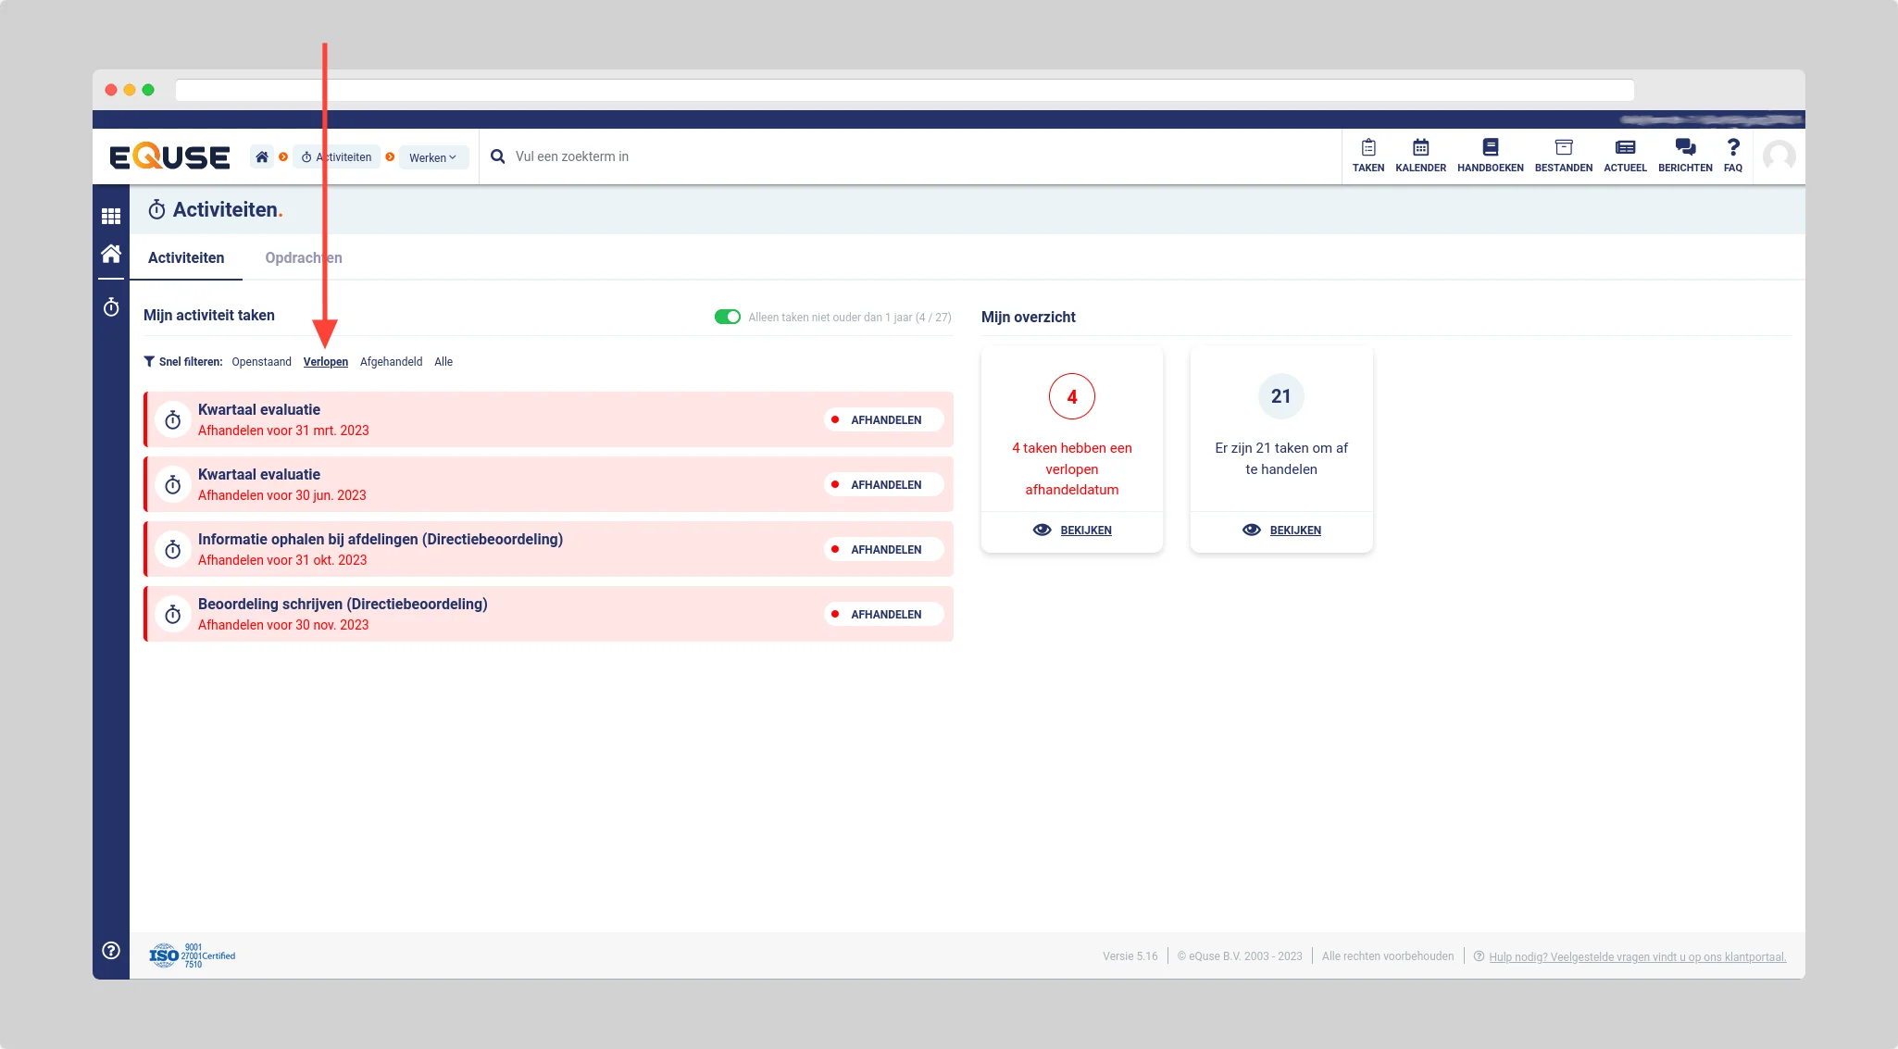Expand the Werken dropdown in breadcrumb

click(x=433, y=157)
